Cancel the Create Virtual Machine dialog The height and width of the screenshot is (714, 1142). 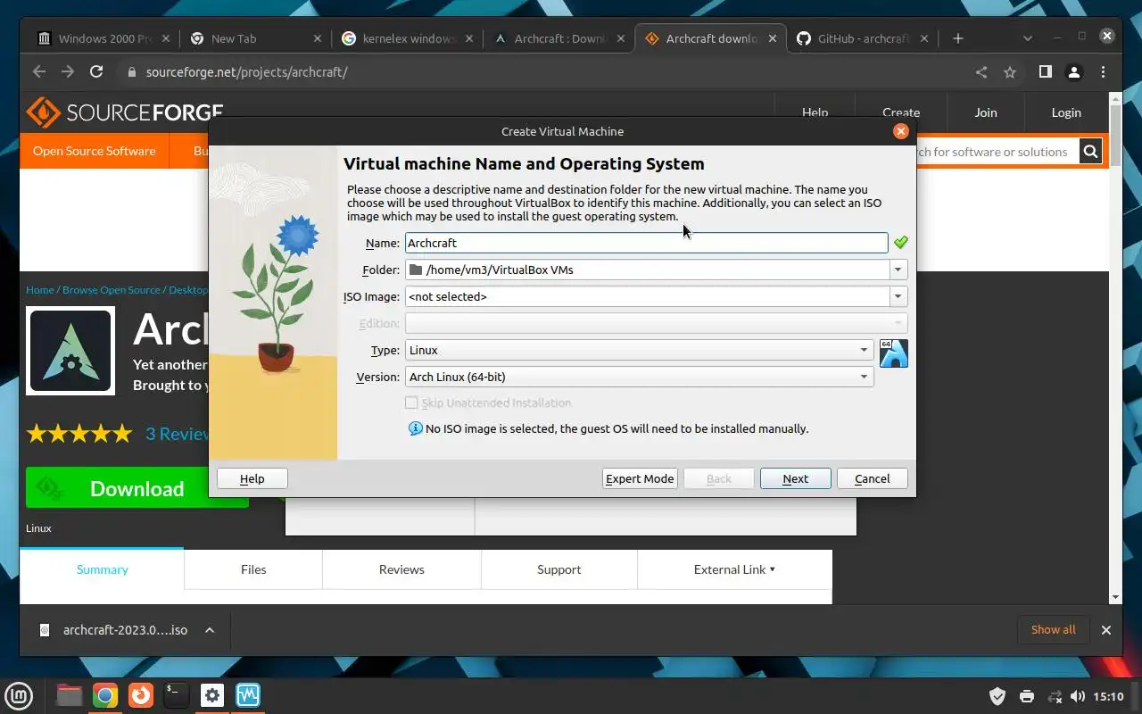[872, 478]
